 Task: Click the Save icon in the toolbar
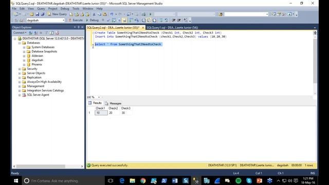38,14
